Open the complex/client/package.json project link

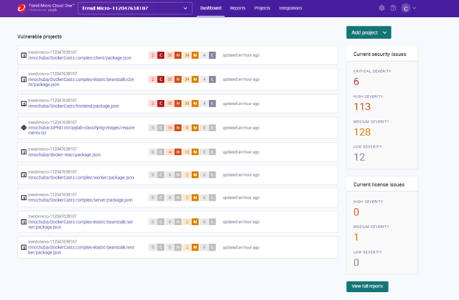pos(79,58)
